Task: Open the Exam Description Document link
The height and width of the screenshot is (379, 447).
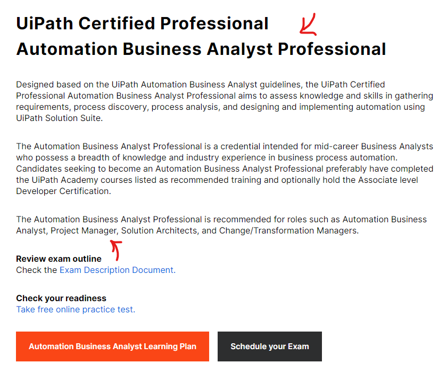Action: [x=118, y=270]
